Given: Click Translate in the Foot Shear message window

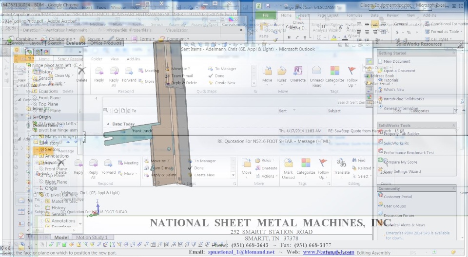Looking at the screenshot, I should tap(342, 167).
